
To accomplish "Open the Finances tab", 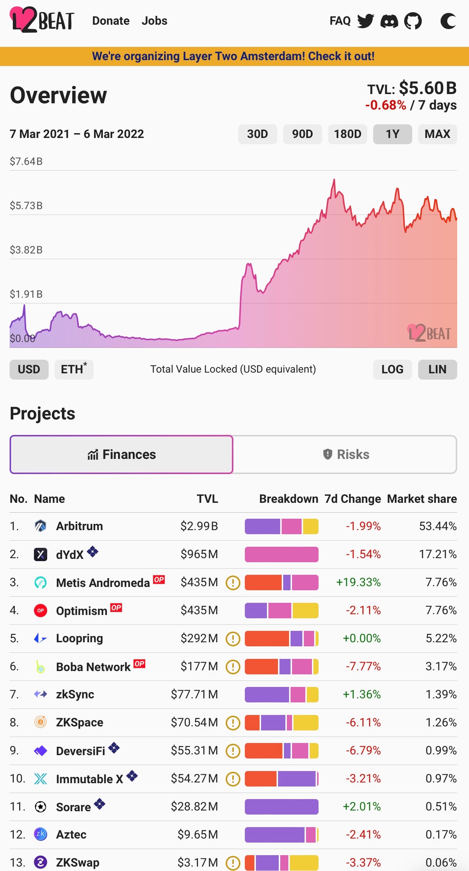I will [x=121, y=454].
